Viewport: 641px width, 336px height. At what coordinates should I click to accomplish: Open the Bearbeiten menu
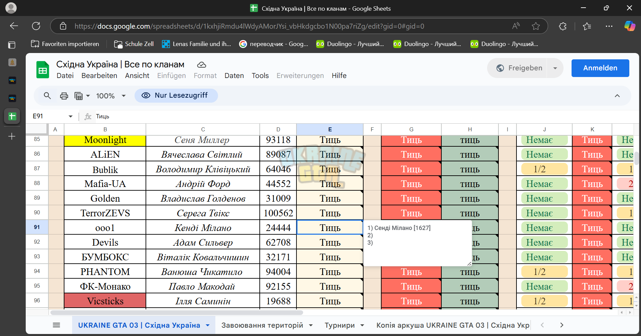pos(99,76)
